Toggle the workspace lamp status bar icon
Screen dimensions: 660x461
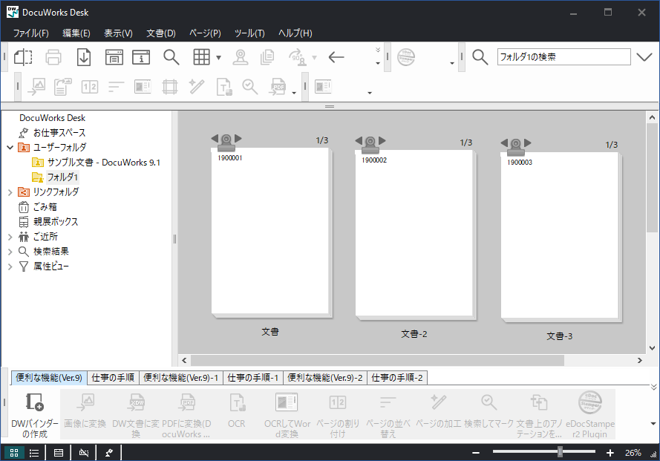tap(109, 453)
